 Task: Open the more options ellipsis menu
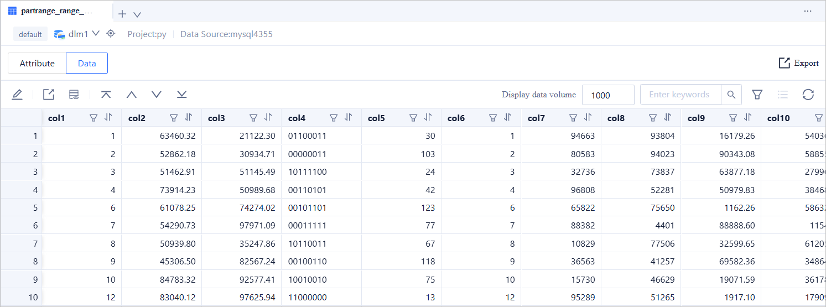808,11
